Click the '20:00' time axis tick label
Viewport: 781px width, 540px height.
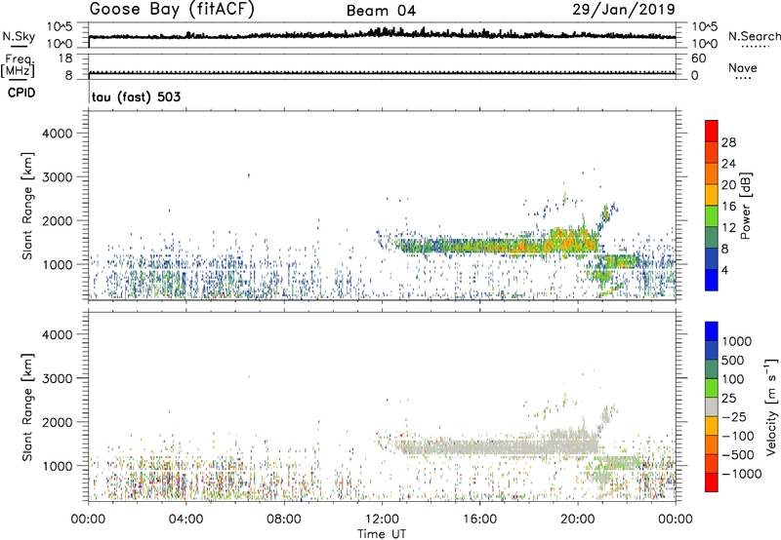[x=577, y=520]
